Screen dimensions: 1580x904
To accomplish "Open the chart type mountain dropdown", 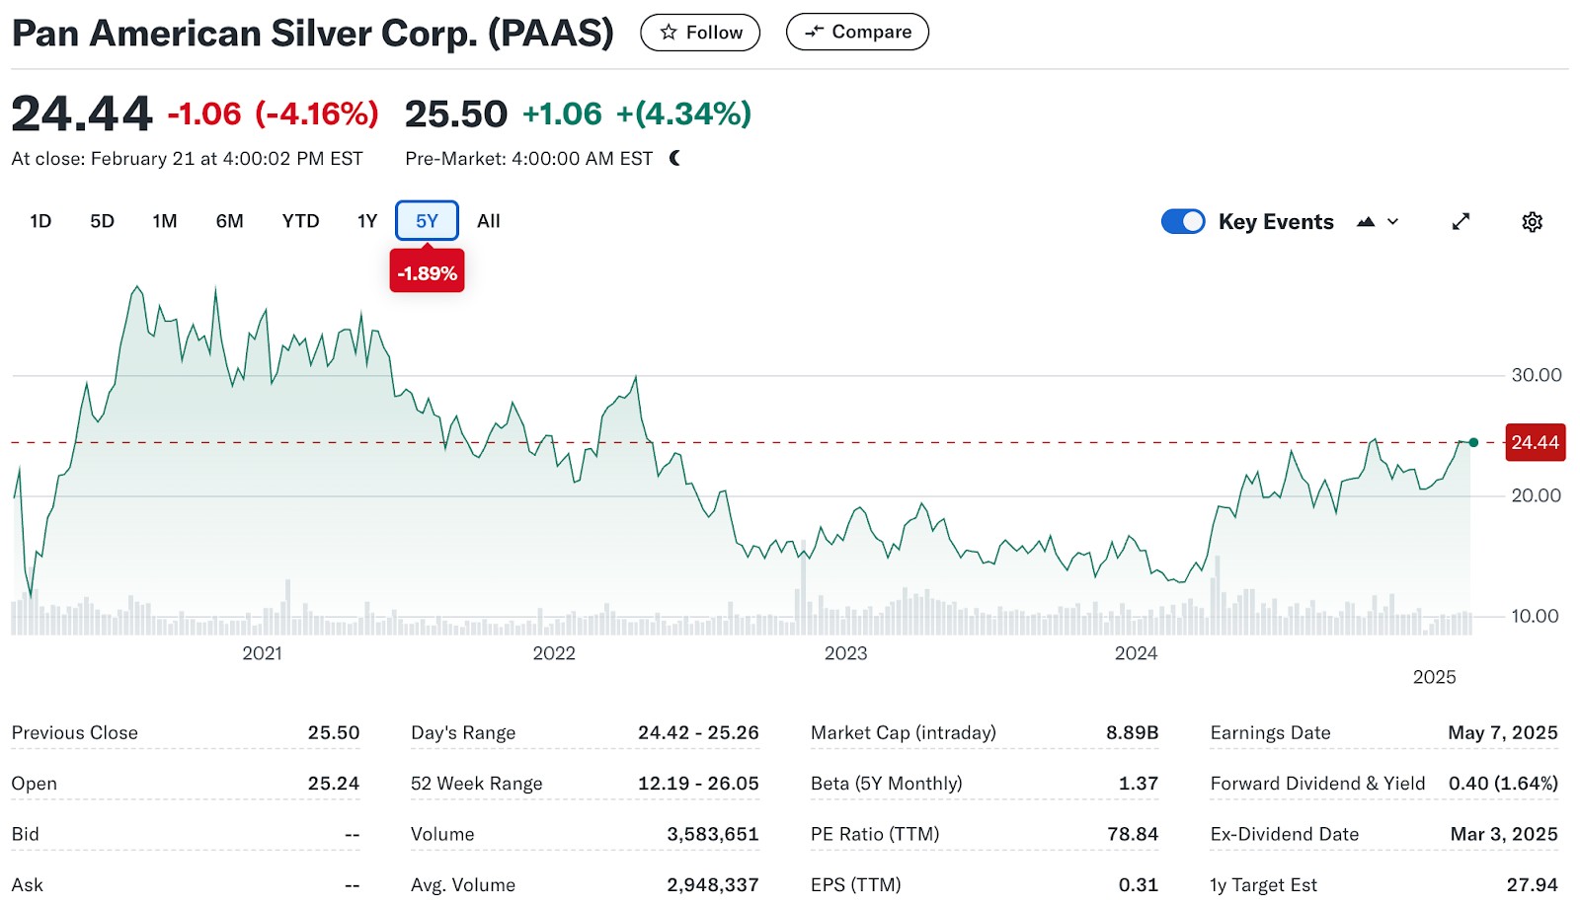I will click(1379, 222).
